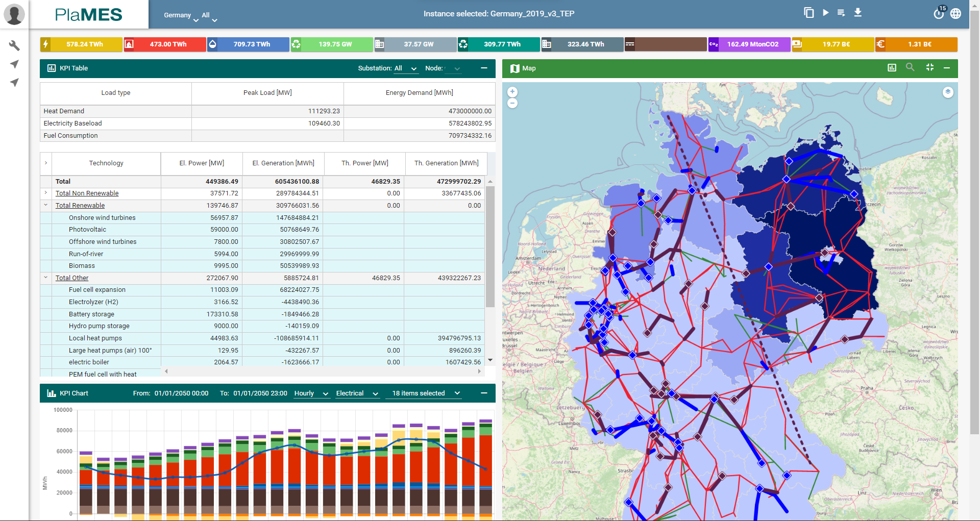Click the download results icon
The height and width of the screenshot is (521, 980).
click(x=858, y=13)
